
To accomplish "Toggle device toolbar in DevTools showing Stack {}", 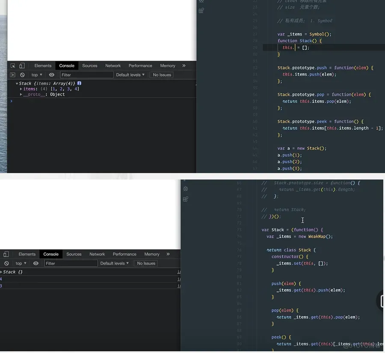I will point(6,254).
